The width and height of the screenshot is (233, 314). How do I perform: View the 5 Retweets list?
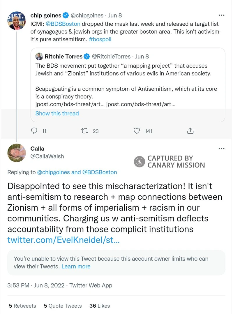22,306
